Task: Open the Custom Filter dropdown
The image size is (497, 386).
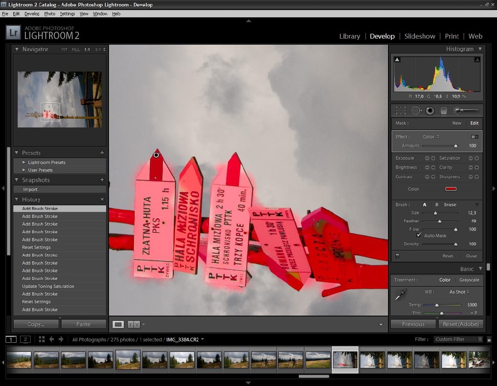Action: (x=458, y=339)
